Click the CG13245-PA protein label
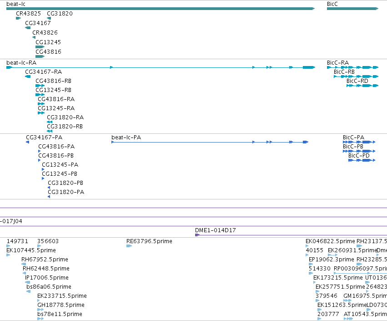The width and height of the screenshot is (387, 321). (60, 165)
